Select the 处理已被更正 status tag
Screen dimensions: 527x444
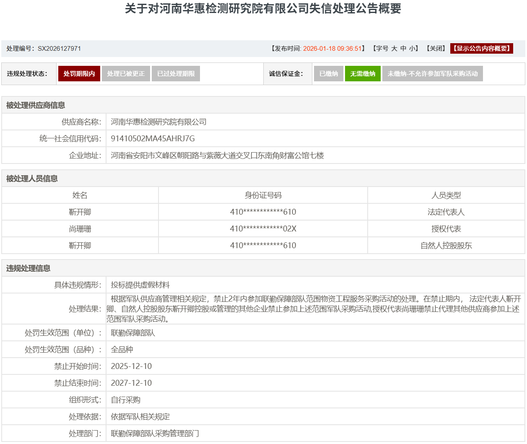[x=126, y=74]
